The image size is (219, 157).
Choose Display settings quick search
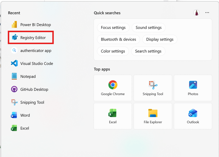coord(160,40)
